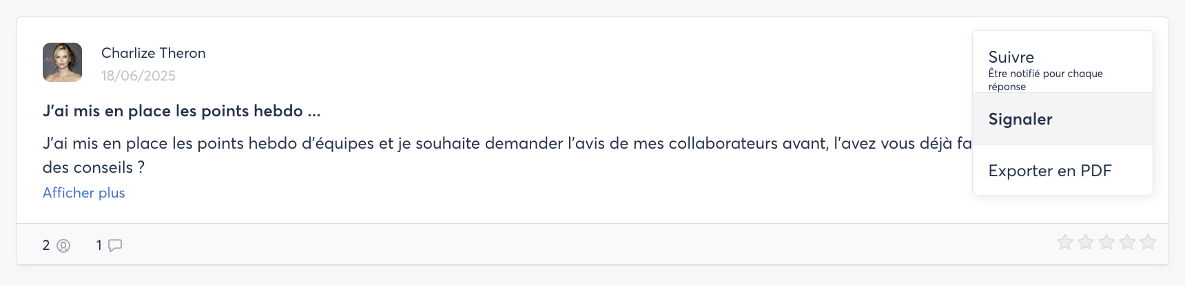Give the post a two-star rating
This screenshot has width=1185, height=285.
pyautogui.click(x=1086, y=242)
